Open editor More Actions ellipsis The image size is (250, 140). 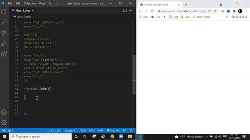coord(130,10)
